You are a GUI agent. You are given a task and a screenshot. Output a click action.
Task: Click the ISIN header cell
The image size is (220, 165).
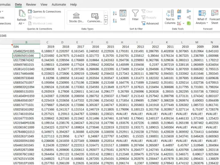26,47
